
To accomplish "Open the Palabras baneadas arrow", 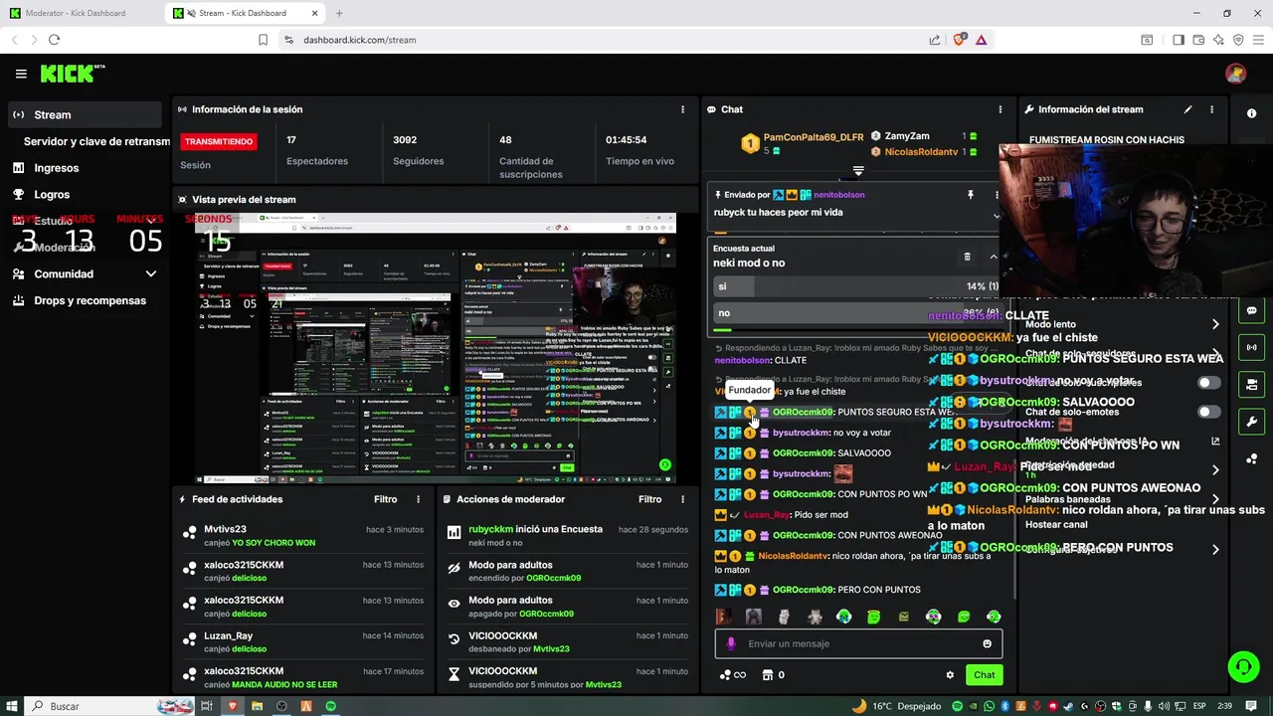I will (x=1214, y=499).
